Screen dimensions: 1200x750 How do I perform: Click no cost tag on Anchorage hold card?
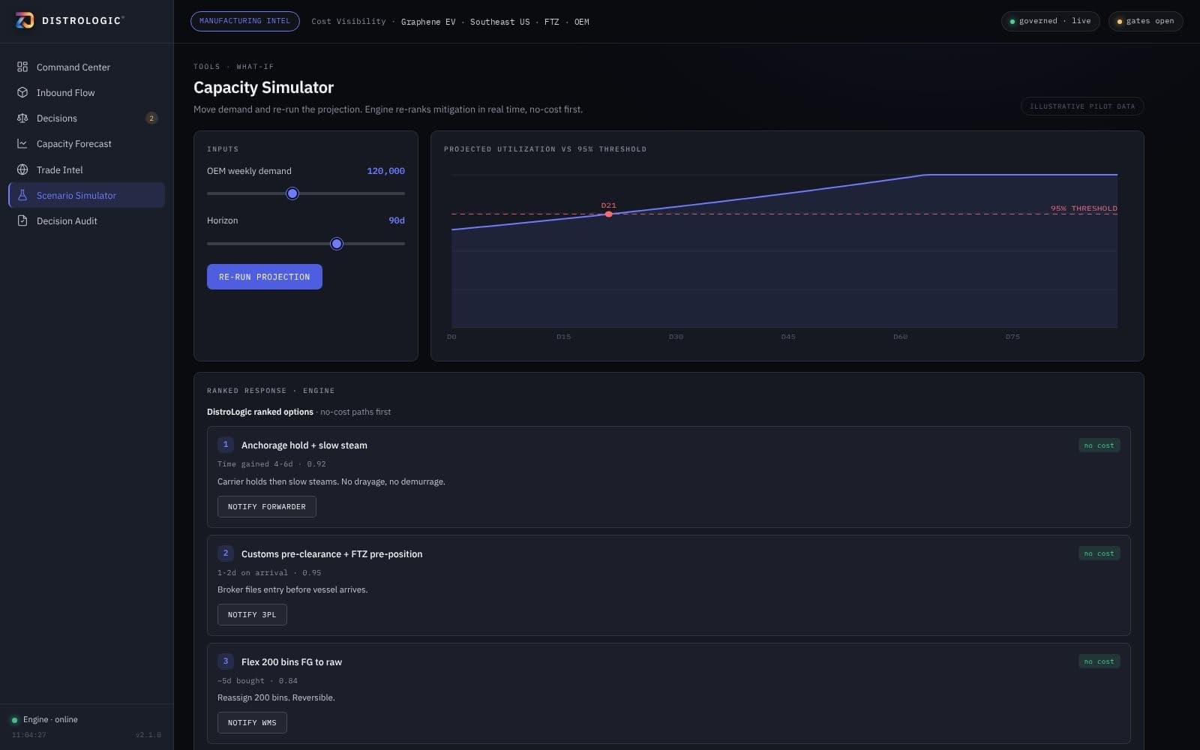click(x=1099, y=445)
